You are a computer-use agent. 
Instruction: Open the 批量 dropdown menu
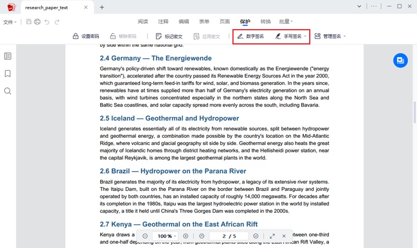286,21
